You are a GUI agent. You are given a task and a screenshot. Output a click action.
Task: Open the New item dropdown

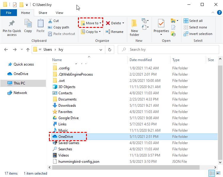tap(145, 21)
